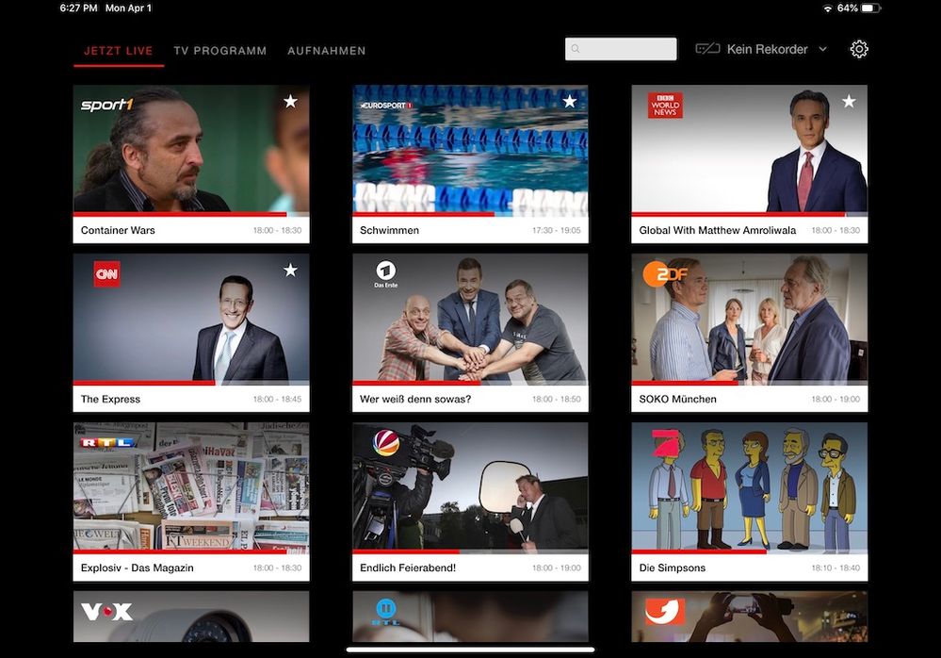Screen dimensions: 941x658
Task: Unfavorite Schwimmen using its star icon
Action: tap(568, 101)
